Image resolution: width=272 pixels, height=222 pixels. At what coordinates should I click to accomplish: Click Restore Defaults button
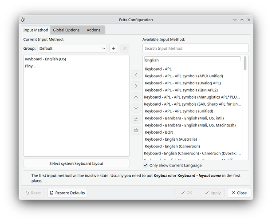[x=67, y=193]
